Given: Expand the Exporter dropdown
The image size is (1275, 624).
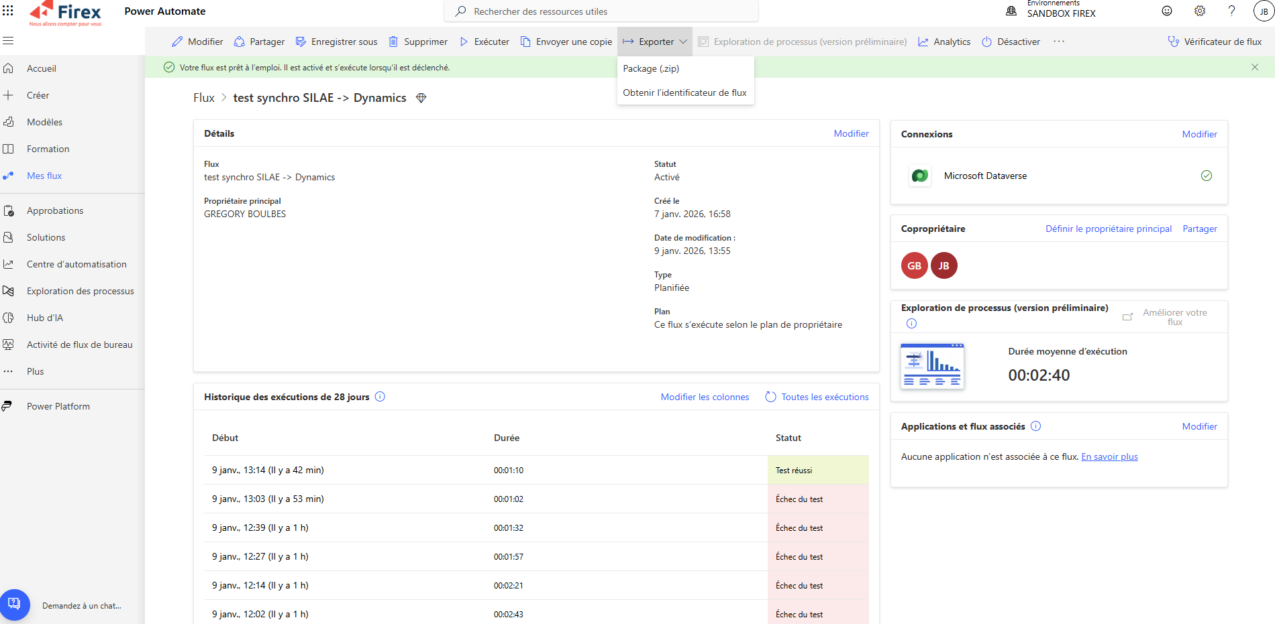Looking at the screenshot, I should pos(655,42).
